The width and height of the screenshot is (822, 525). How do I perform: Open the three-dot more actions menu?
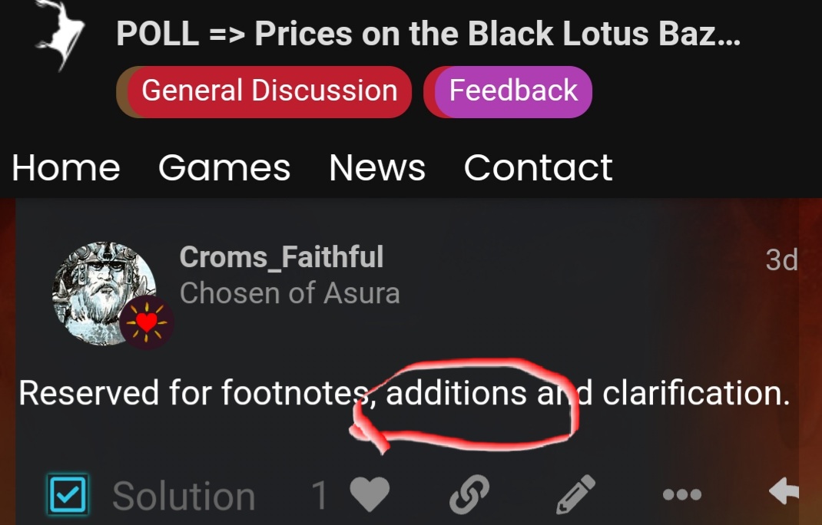[x=682, y=494]
